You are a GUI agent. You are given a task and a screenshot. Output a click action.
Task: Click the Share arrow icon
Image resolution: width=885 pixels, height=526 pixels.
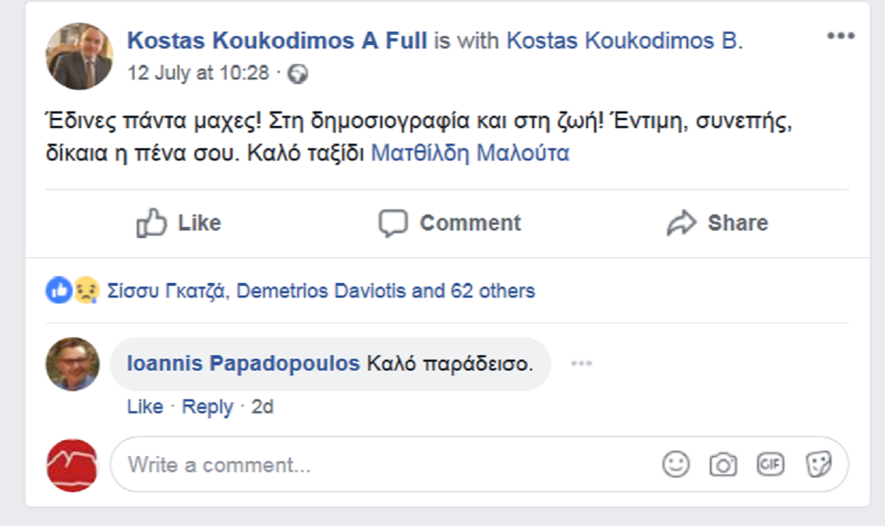(681, 222)
